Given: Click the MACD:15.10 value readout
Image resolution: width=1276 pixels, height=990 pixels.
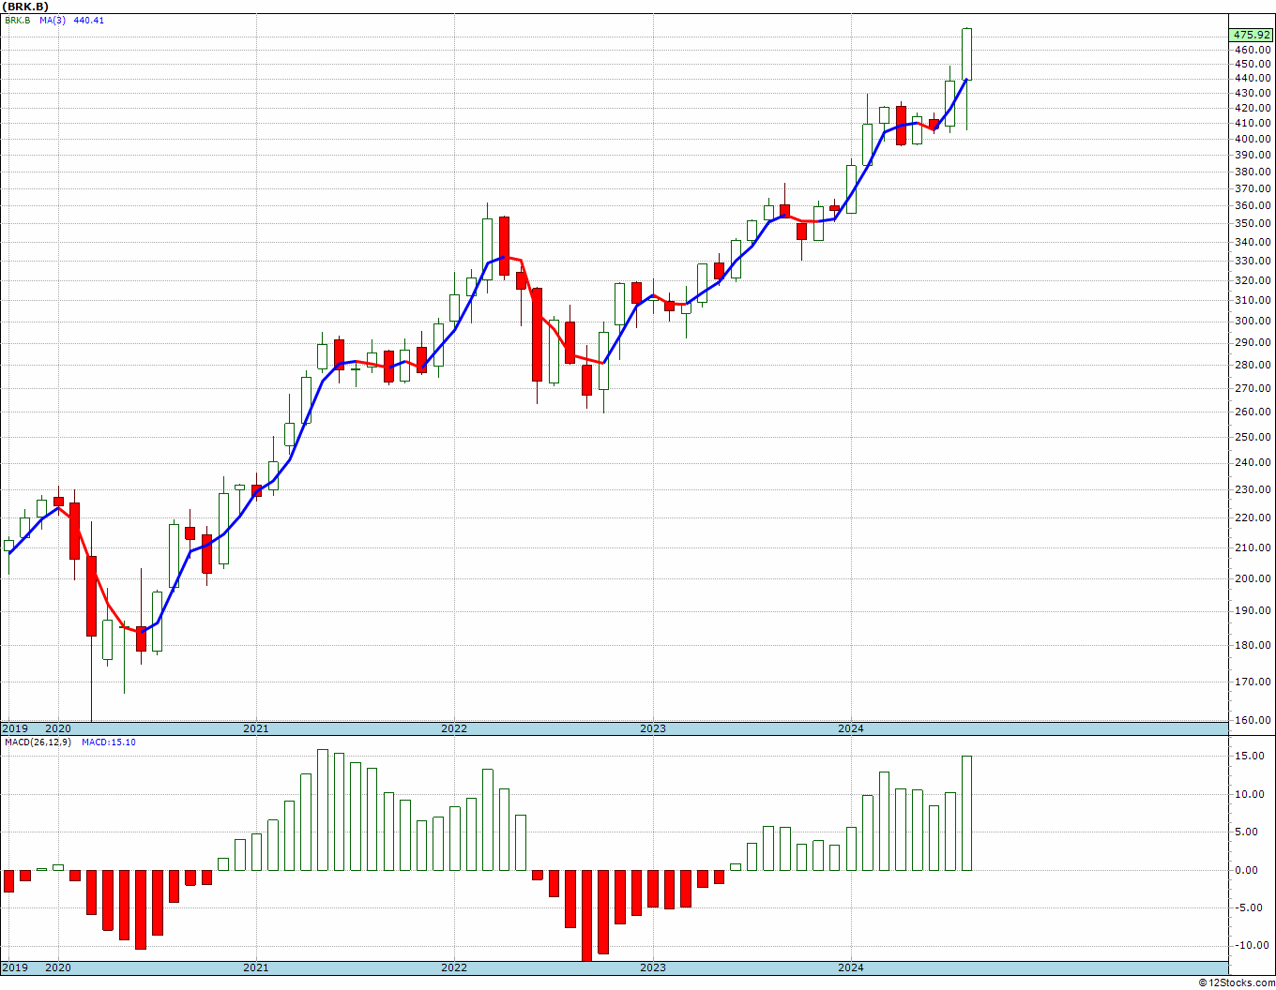Looking at the screenshot, I should click(x=109, y=742).
